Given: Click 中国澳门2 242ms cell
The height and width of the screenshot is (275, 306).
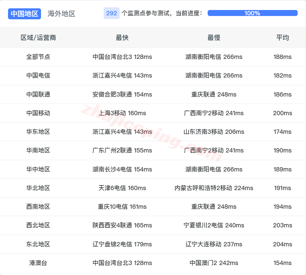Looking at the screenshot, I should point(214,263).
